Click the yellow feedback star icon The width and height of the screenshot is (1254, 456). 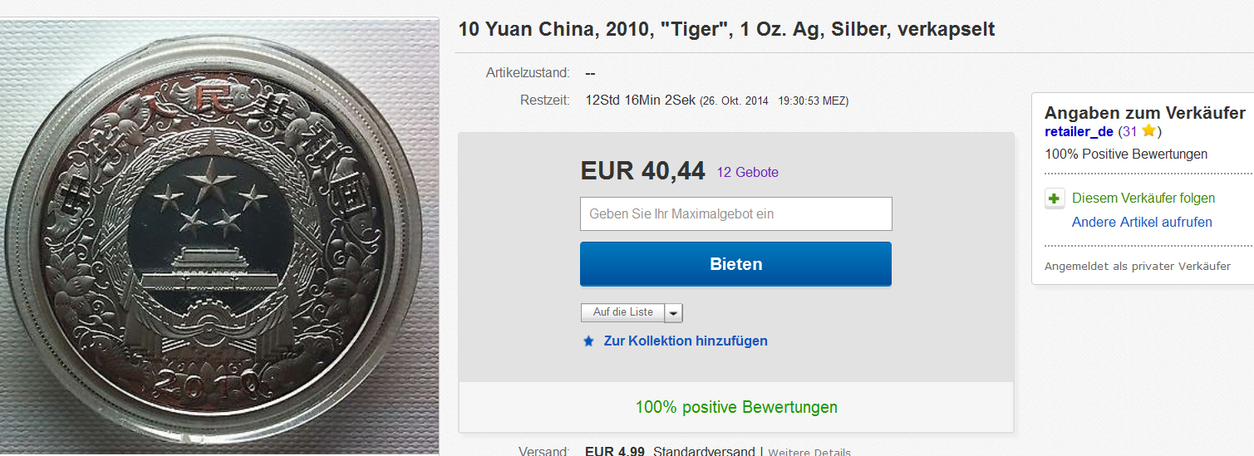coord(1148,131)
